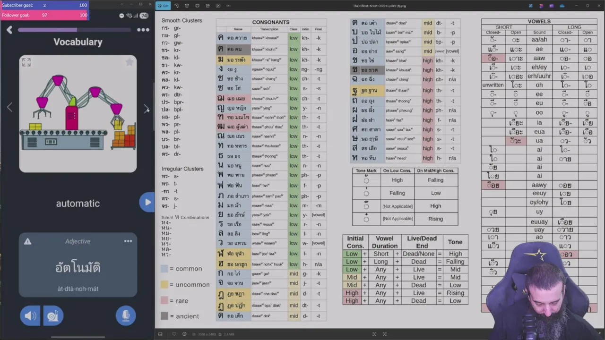Screen dimensions: 605x340
Task: Play slow pronunciation with the snail button
Action: tap(53, 315)
